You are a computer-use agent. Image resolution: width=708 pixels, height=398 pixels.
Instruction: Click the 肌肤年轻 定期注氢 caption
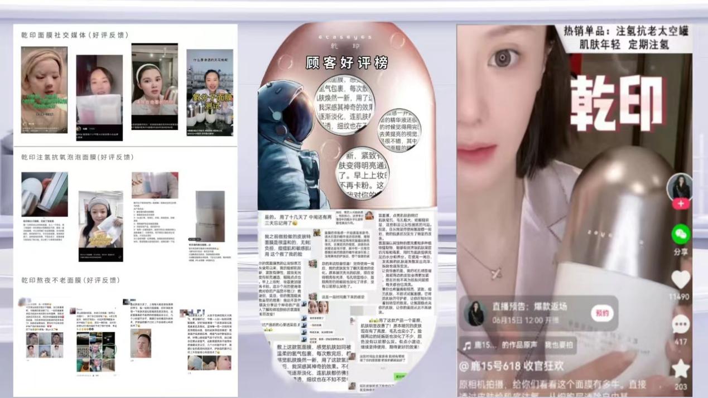click(x=624, y=45)
